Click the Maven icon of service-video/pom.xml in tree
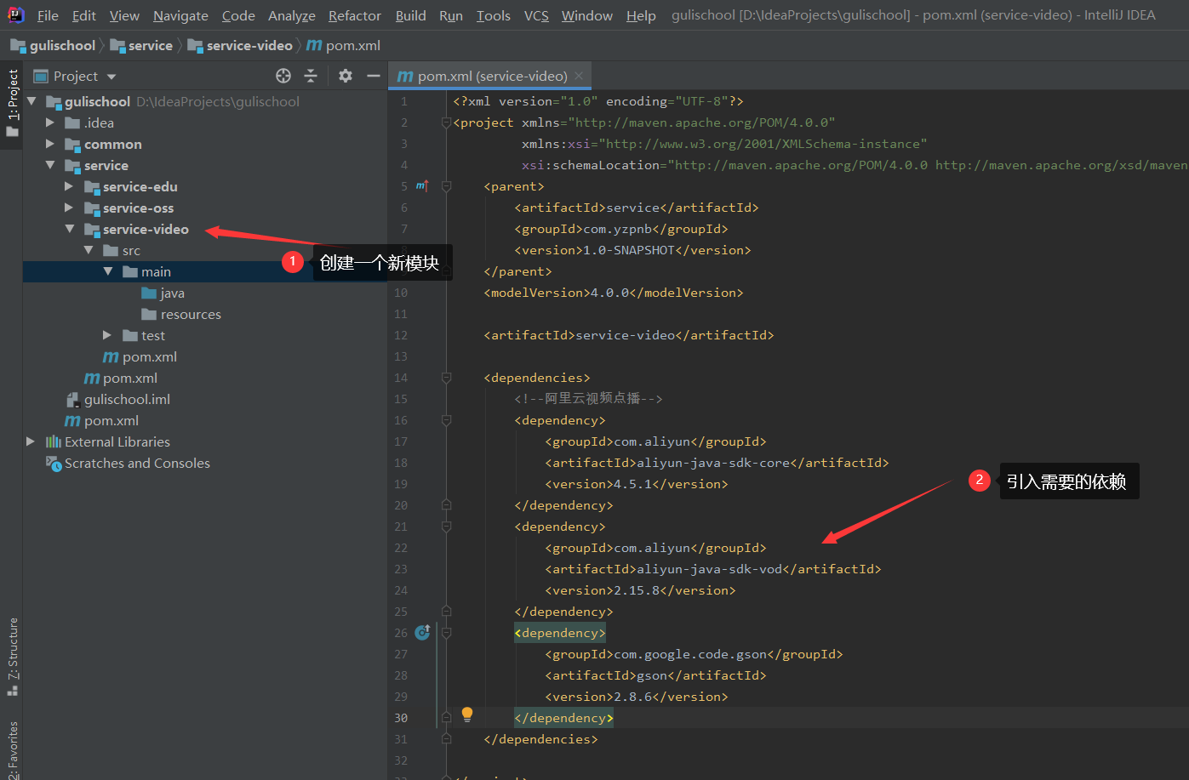Image resolution: width=1189 pixels, height=780 pixels. pos(111,356)
